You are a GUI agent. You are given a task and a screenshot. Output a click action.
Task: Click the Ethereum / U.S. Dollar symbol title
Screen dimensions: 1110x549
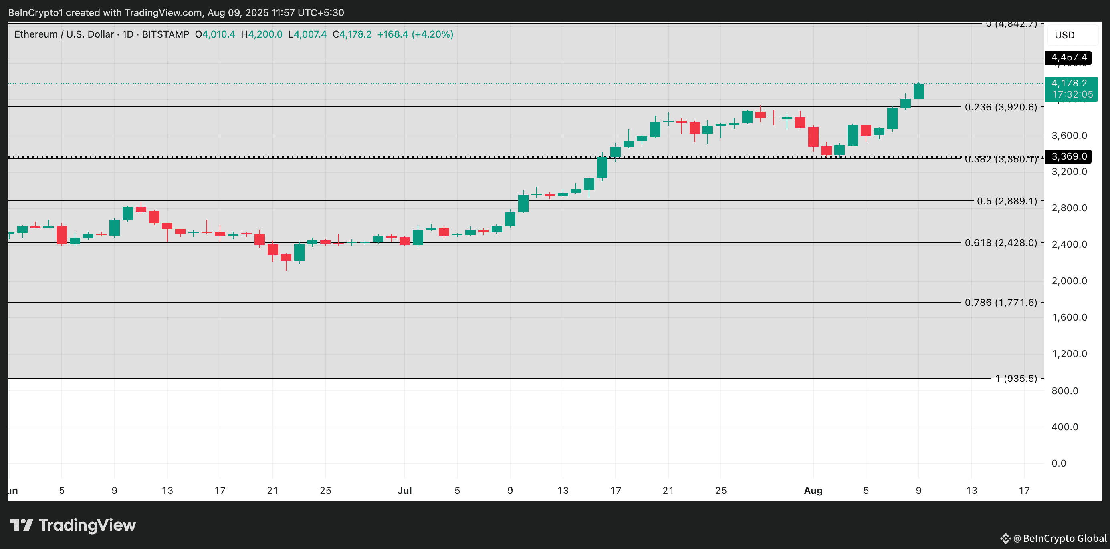[x=64, y=34]
